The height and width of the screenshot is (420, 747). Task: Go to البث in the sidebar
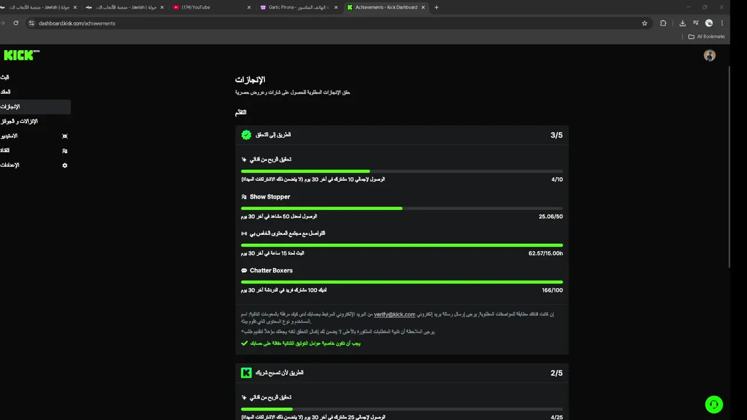coord(5,78)
